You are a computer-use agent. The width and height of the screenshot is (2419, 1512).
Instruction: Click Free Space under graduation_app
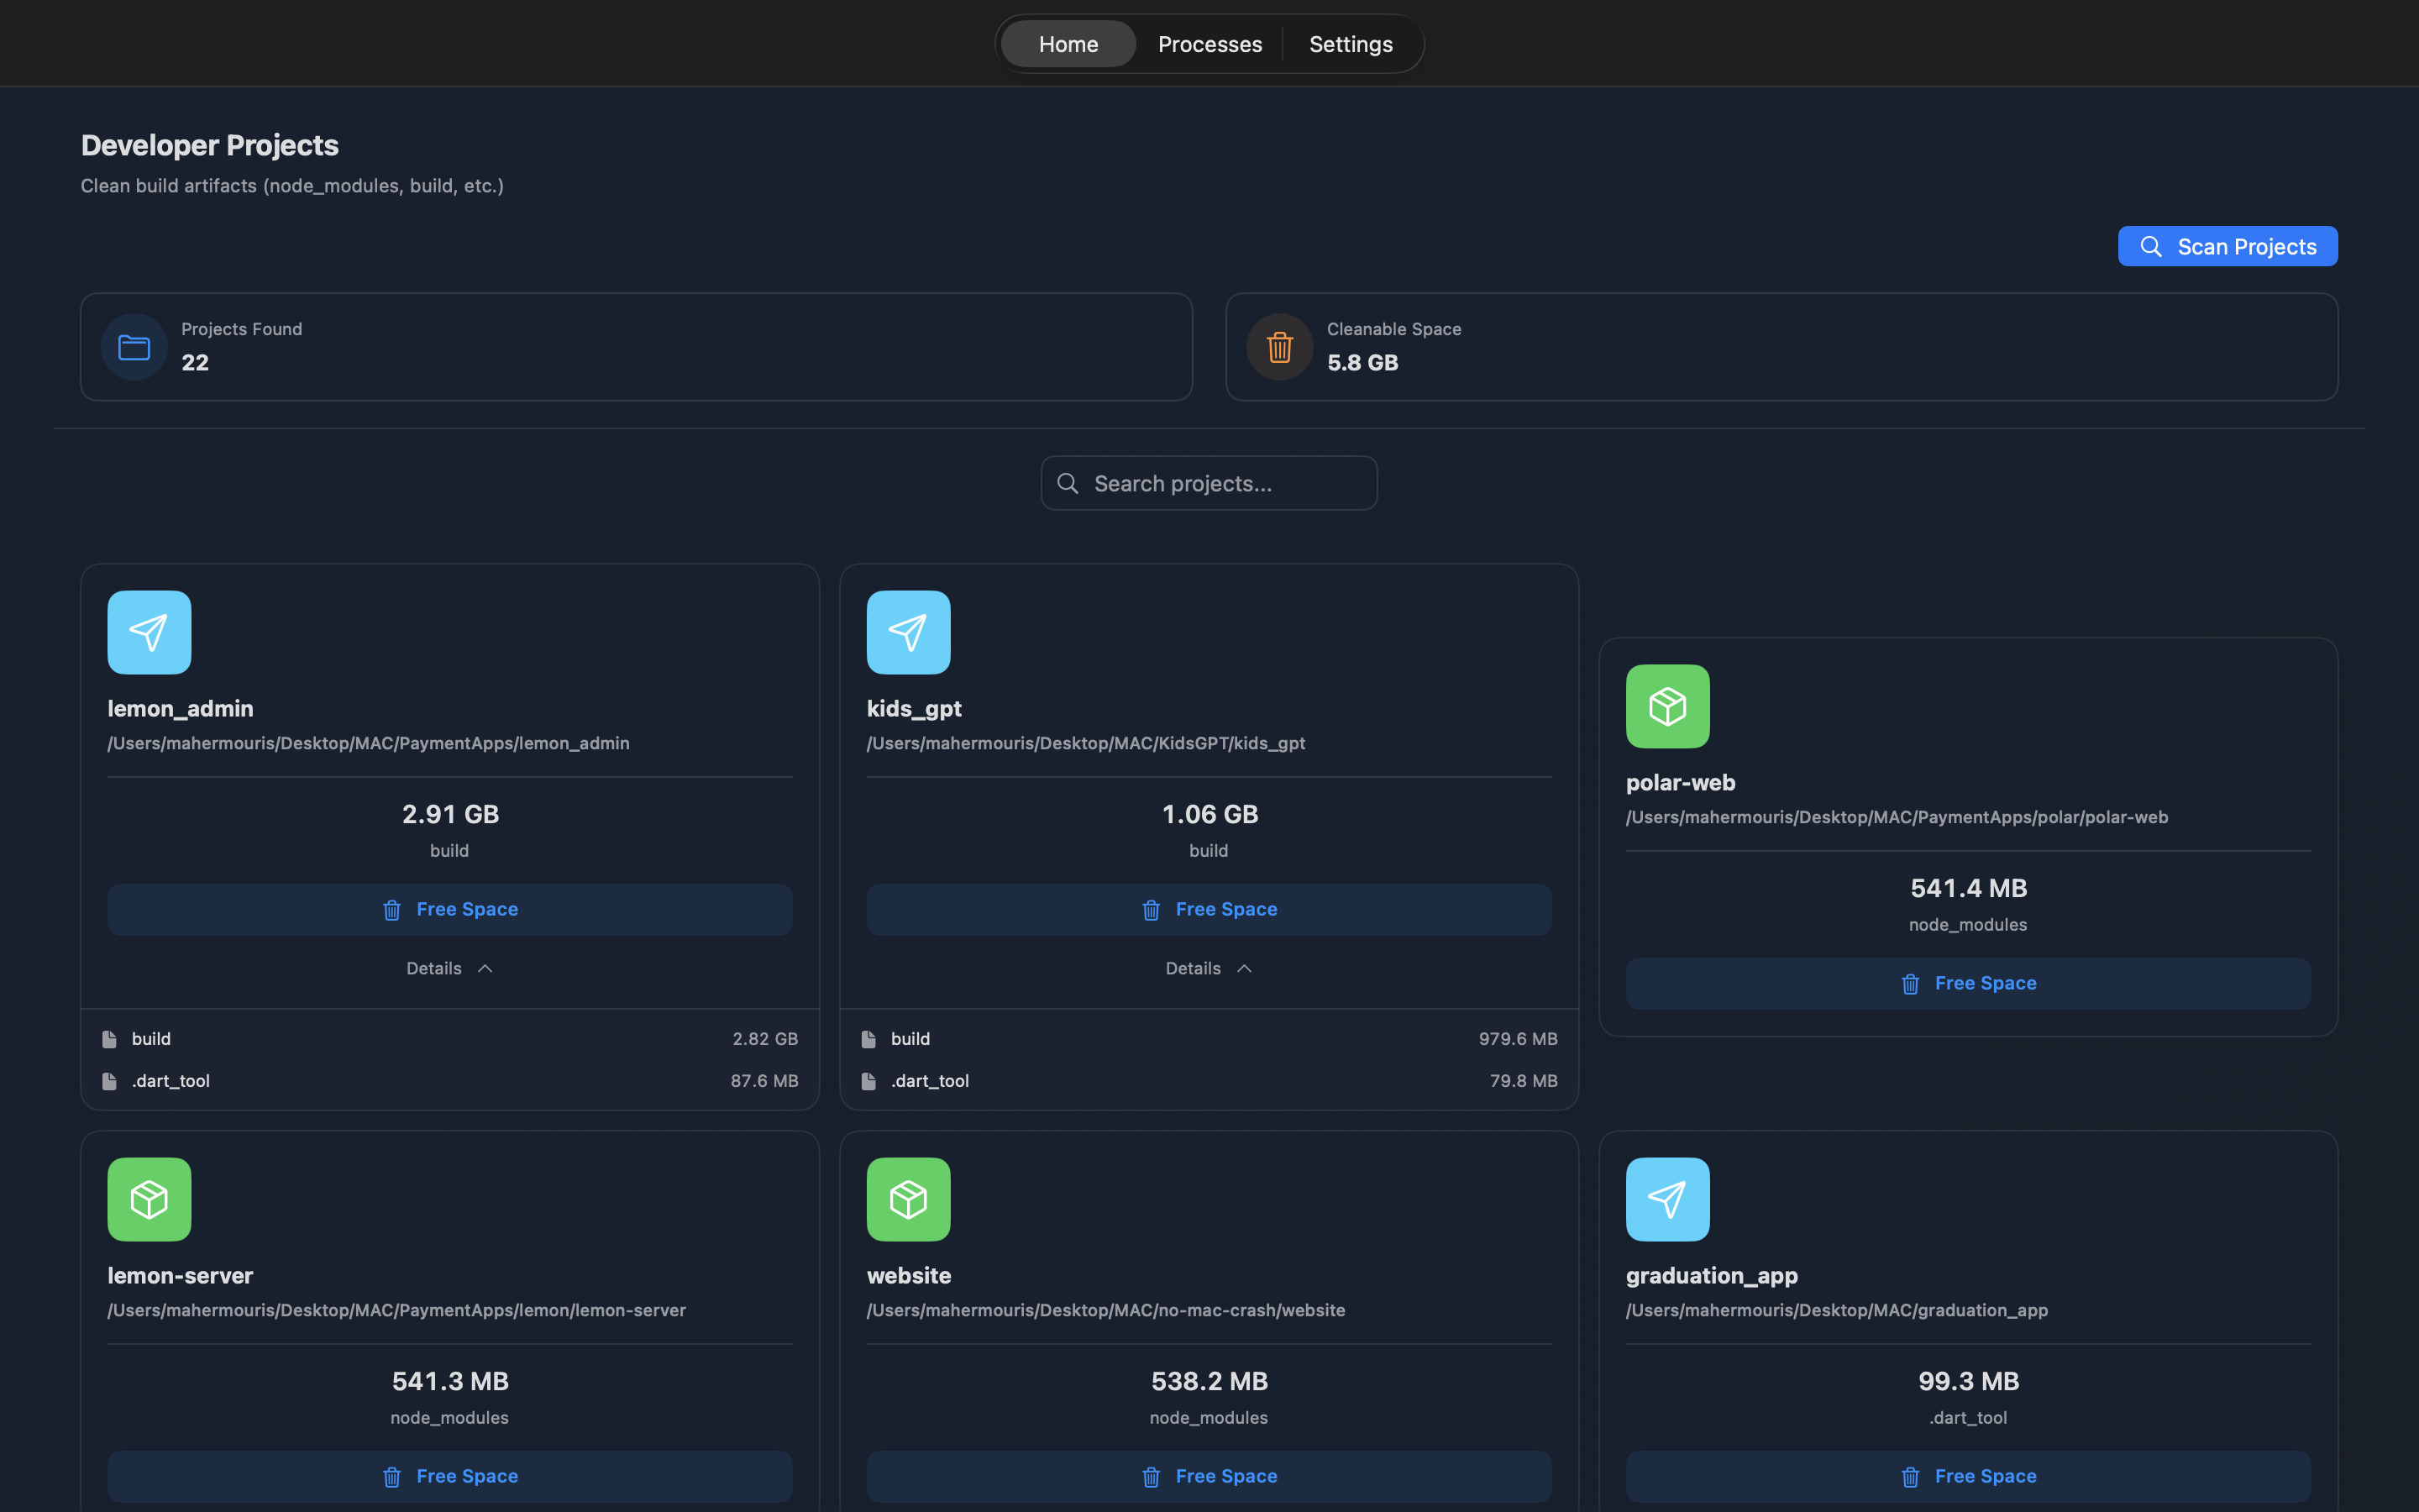[x=1966, y=1475]
